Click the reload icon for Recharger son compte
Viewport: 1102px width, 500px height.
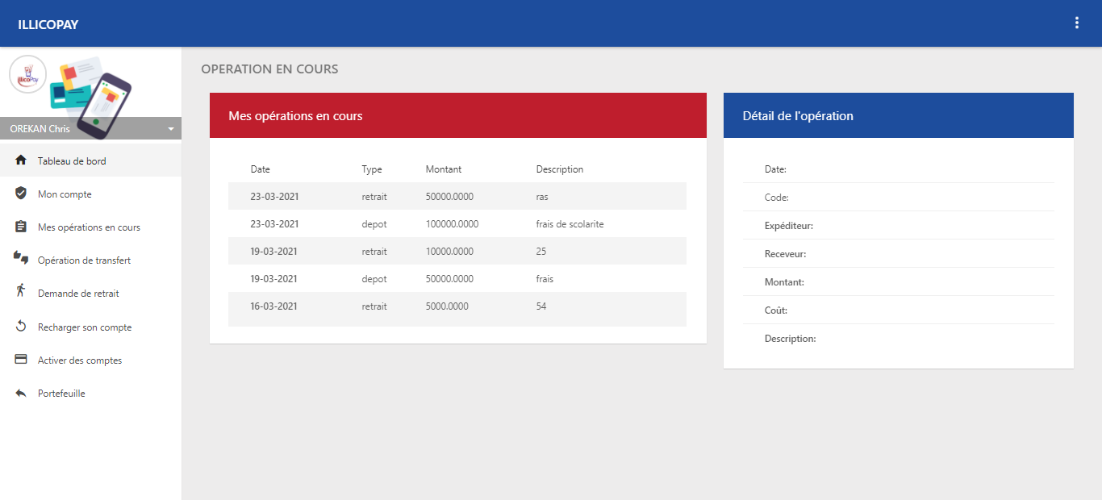coord(21,327)
